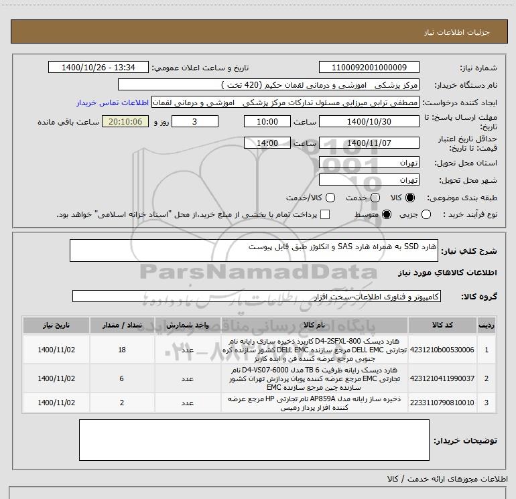This screenshot has height=499, width=516.
Task: Click the کد کالا column header
Action: [x=442, y=326]
